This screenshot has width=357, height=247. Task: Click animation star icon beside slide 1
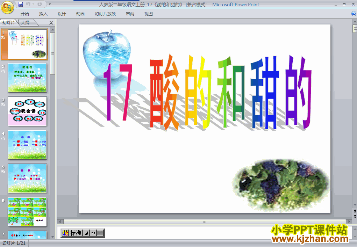3,38
